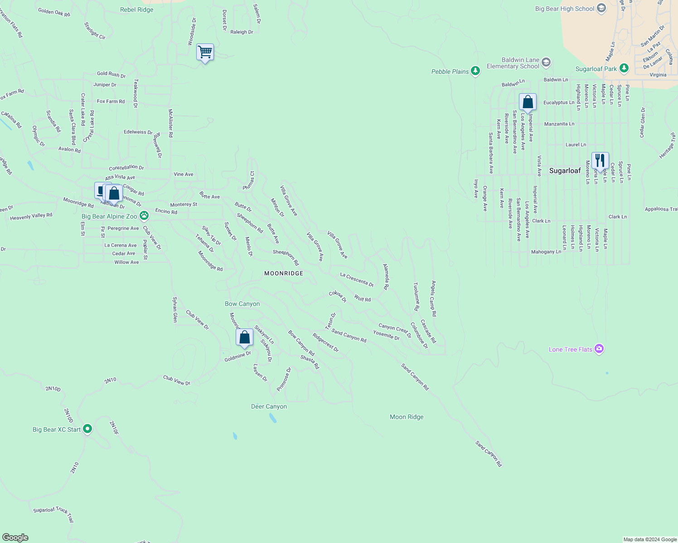Image resolution: width=678 pixels, height=543 pixels.
Task: Select the electronics store pin near Kathleen Dr
Action: pos(101,191)
